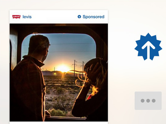Click the white strip below the post photo
The width and height of the screenshot is (166, 124).
point(59,123)
